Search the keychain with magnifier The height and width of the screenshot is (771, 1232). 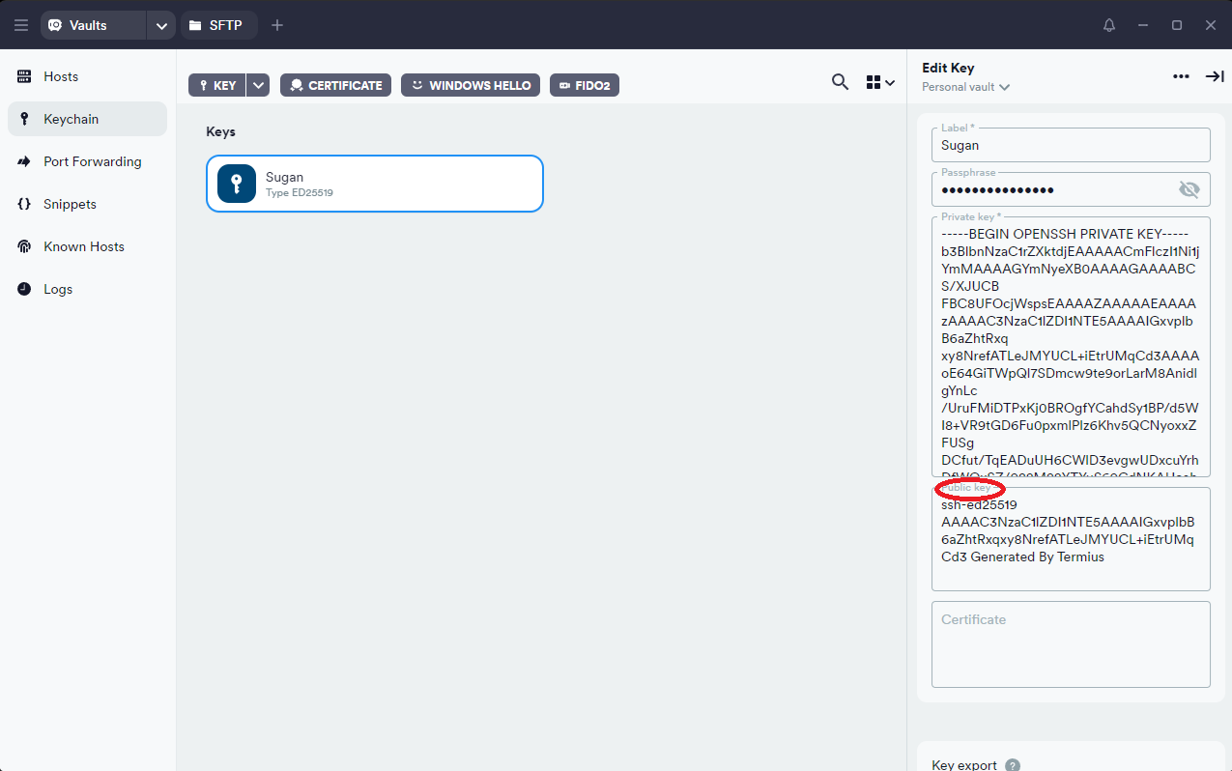click(841, 82)
